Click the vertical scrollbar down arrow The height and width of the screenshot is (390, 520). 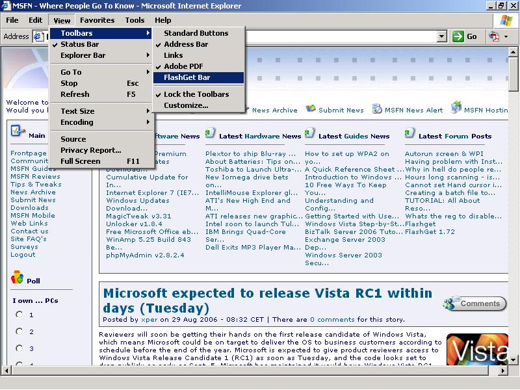[x=513, y=360]
